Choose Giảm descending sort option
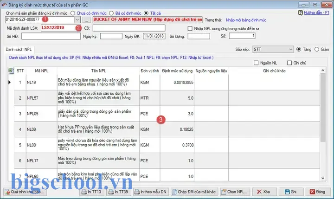Viewport: 334px width, 199px height. [317, 50]
